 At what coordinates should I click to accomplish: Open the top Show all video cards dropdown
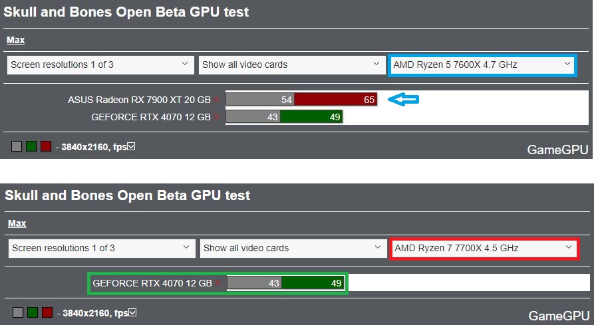(292, 64)
